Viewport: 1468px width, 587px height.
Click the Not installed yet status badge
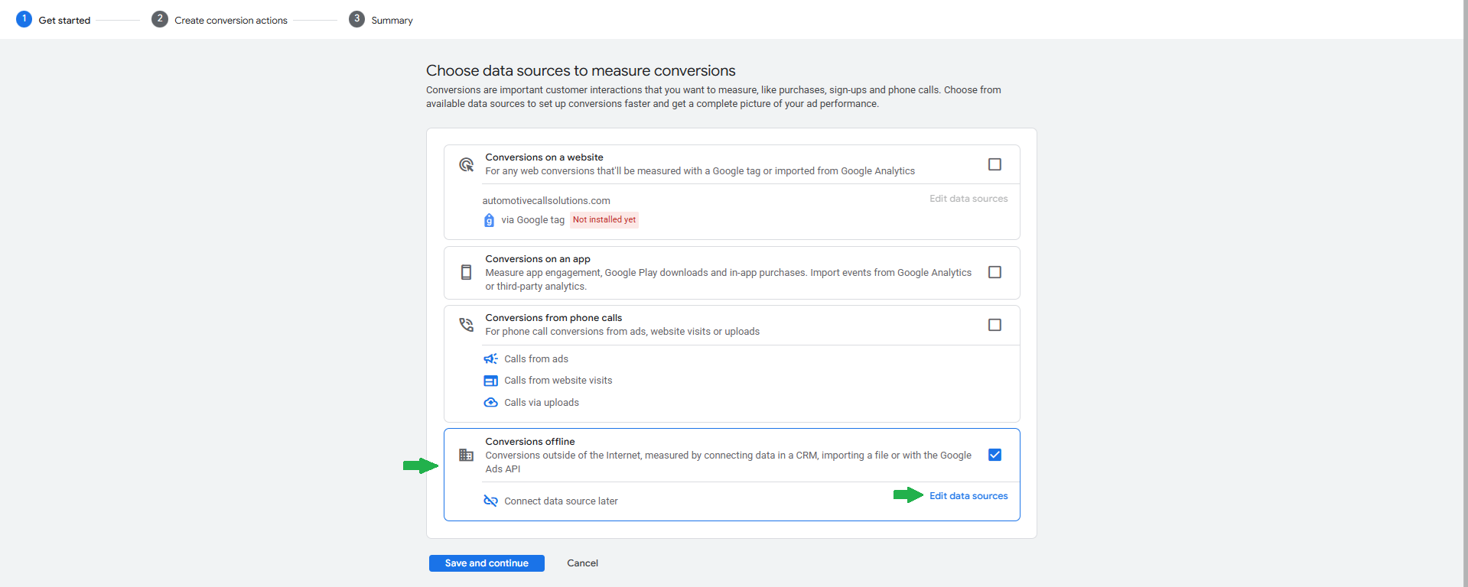tap(604, 220)
